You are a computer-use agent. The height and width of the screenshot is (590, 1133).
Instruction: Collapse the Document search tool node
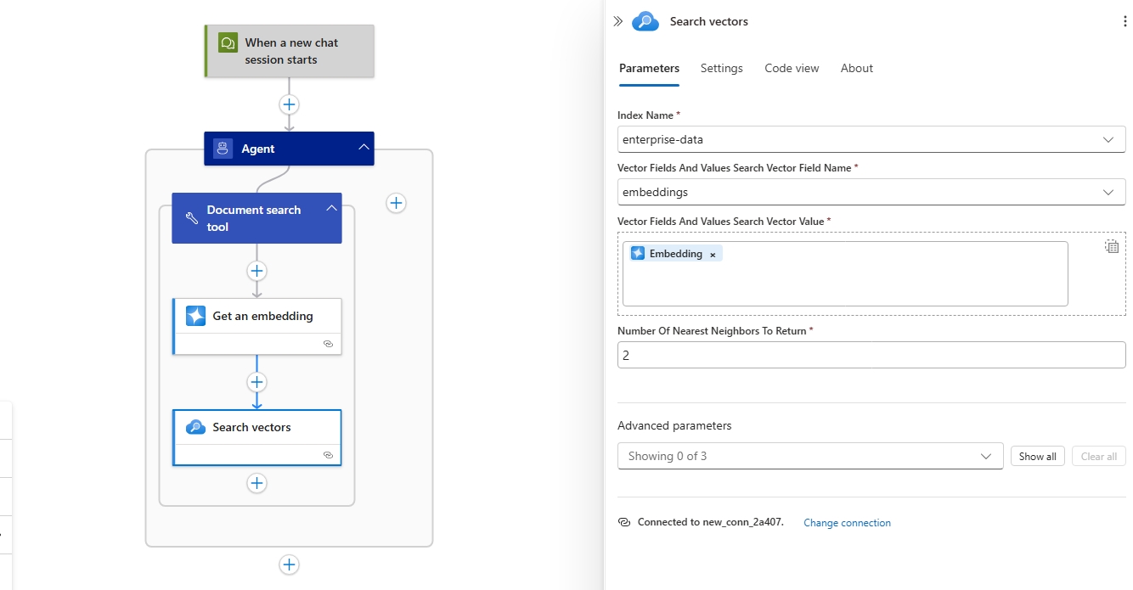coord(331,209)
